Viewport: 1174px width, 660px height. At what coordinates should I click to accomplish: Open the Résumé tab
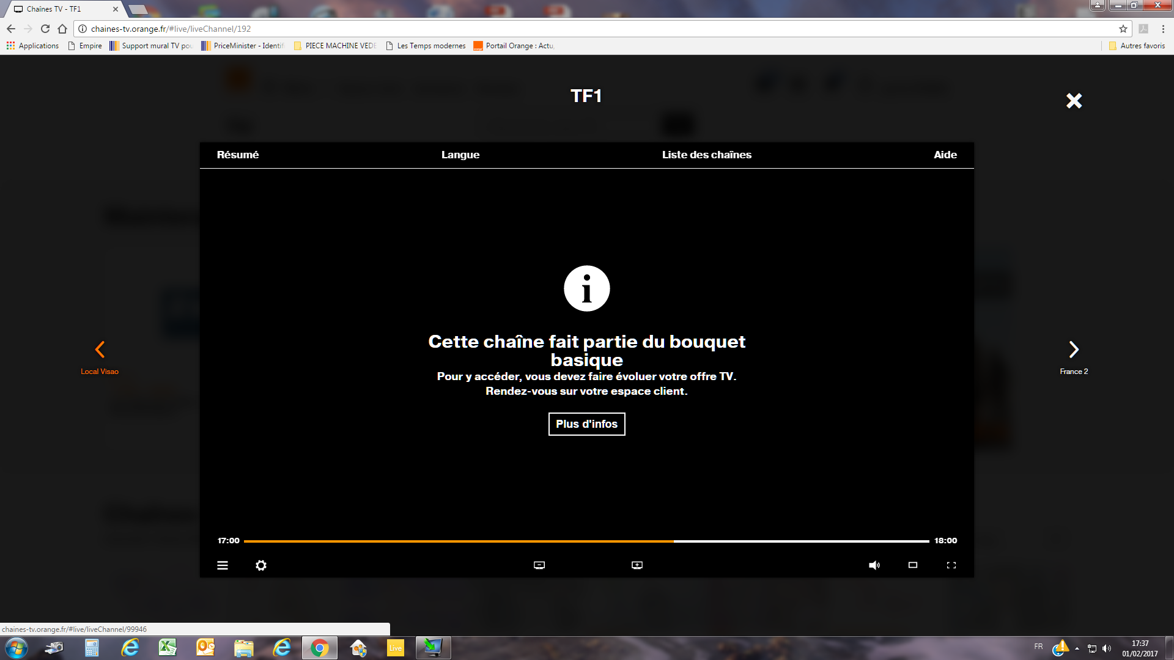[x=238, y=155]
